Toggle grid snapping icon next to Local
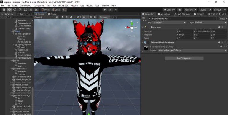The image size is (228, 115). (x=64, y=10)
